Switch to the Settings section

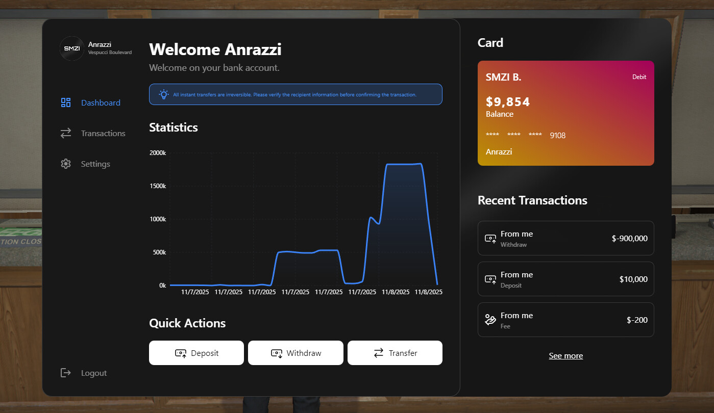[x=95, y=164]
